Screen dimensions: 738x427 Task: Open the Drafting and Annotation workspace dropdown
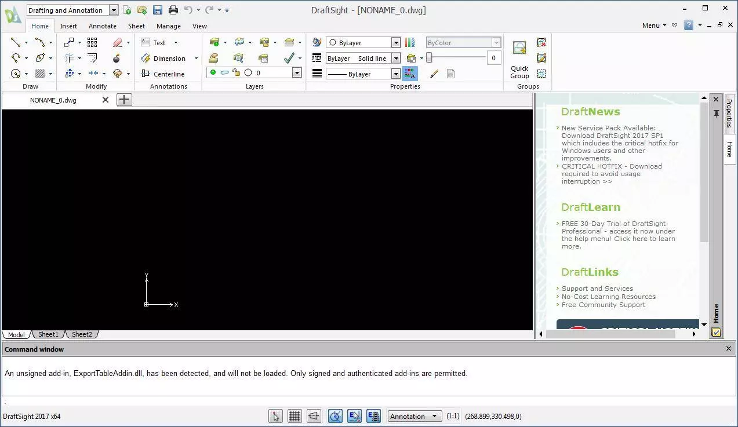click(114, 10)
